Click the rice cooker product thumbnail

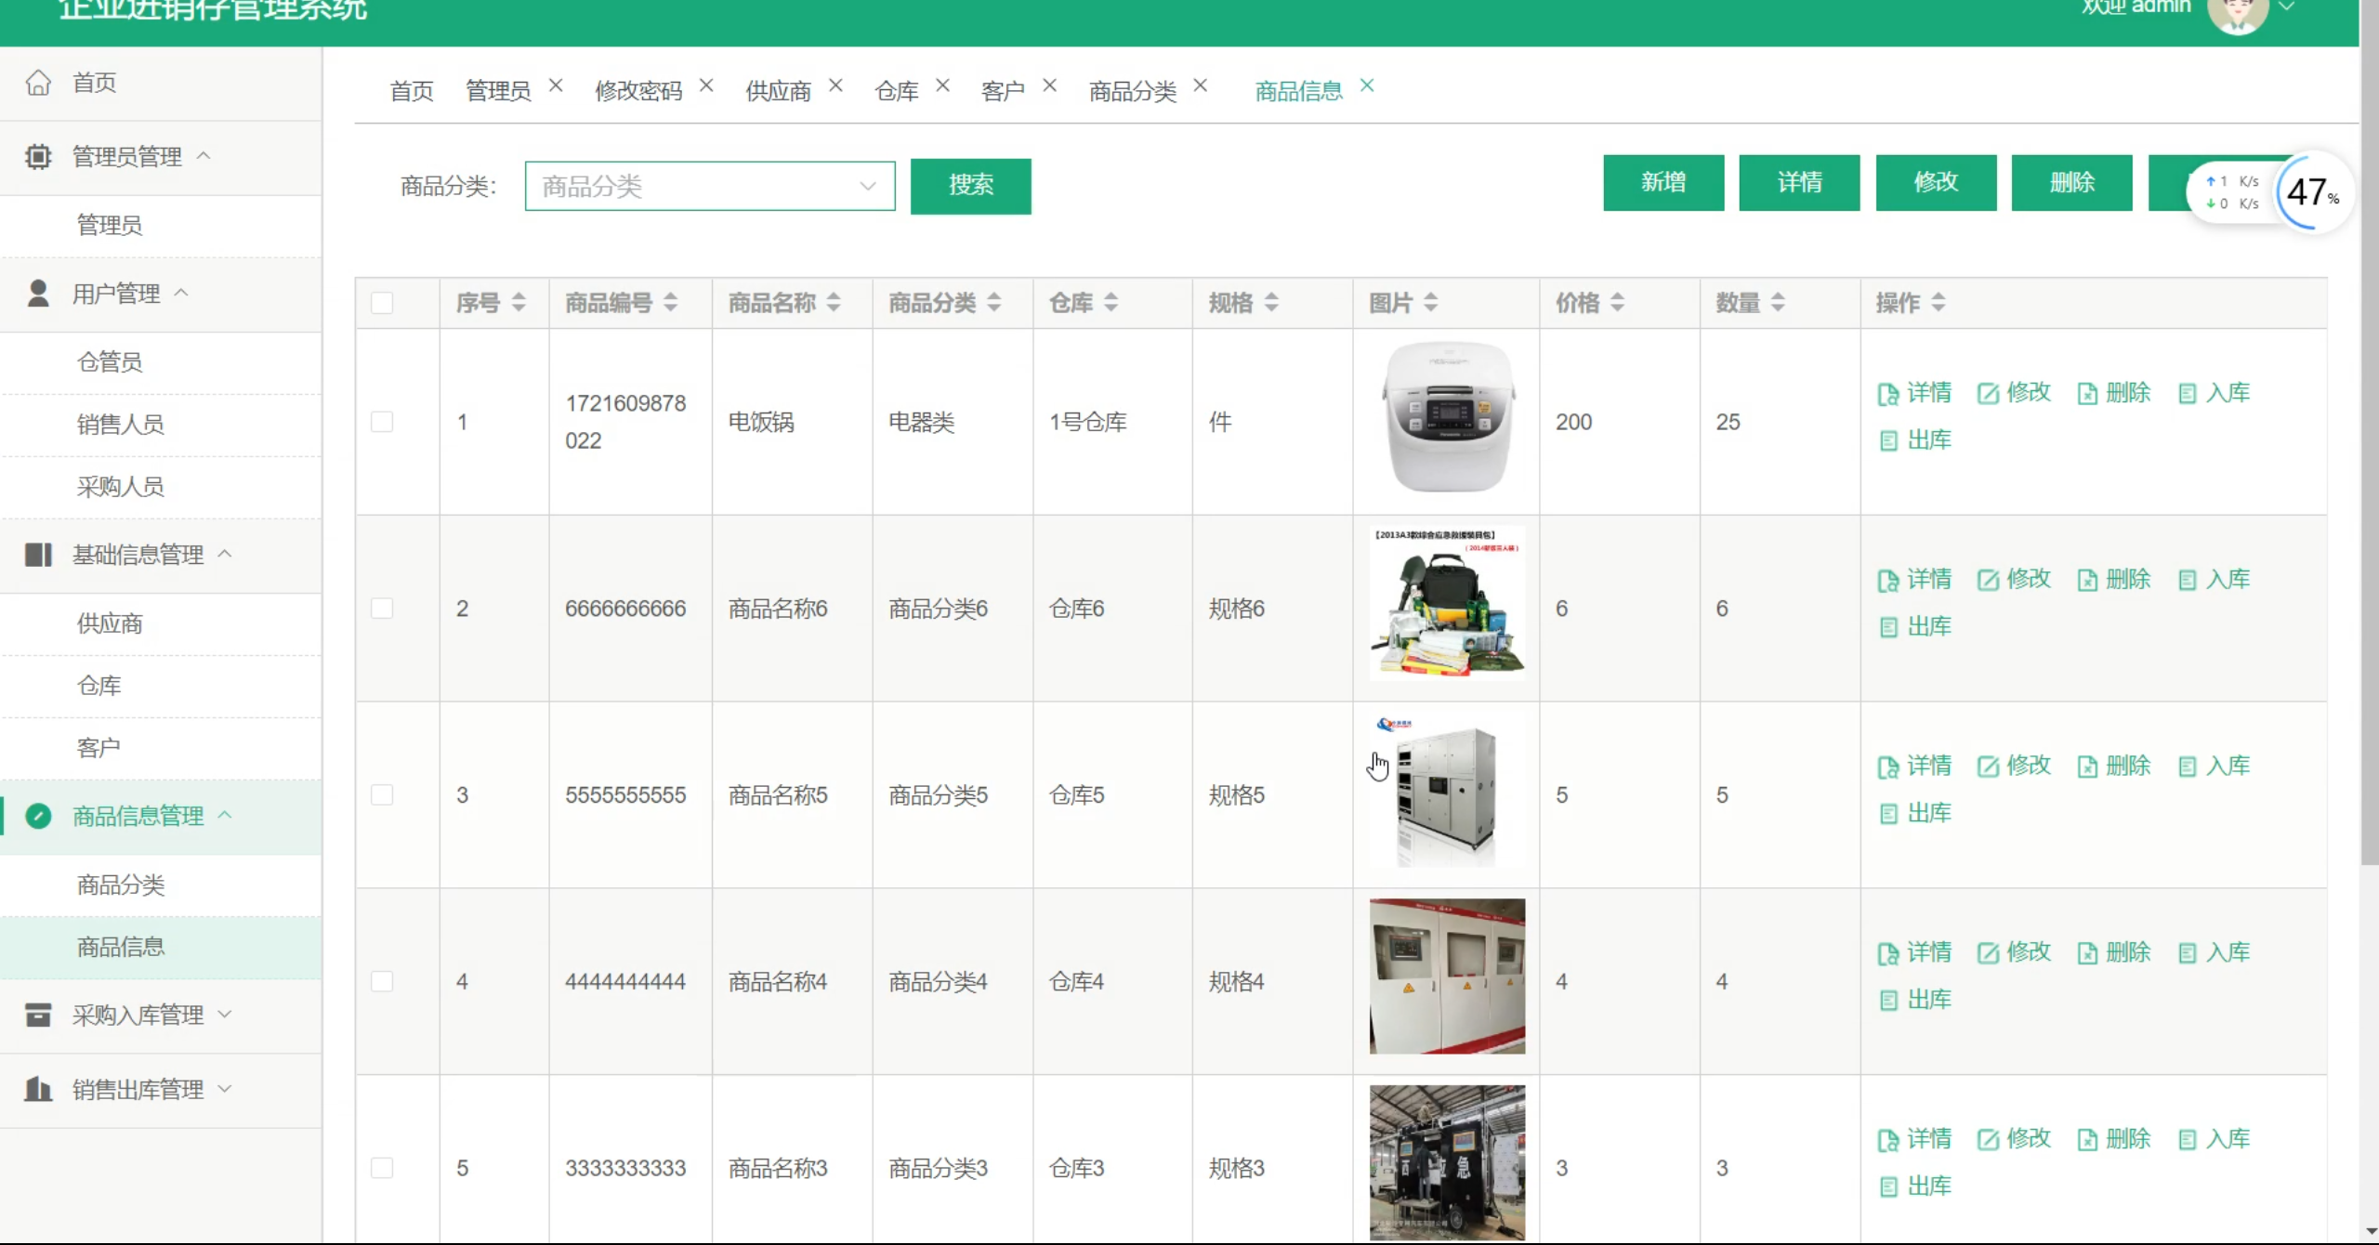point(1447,418)
